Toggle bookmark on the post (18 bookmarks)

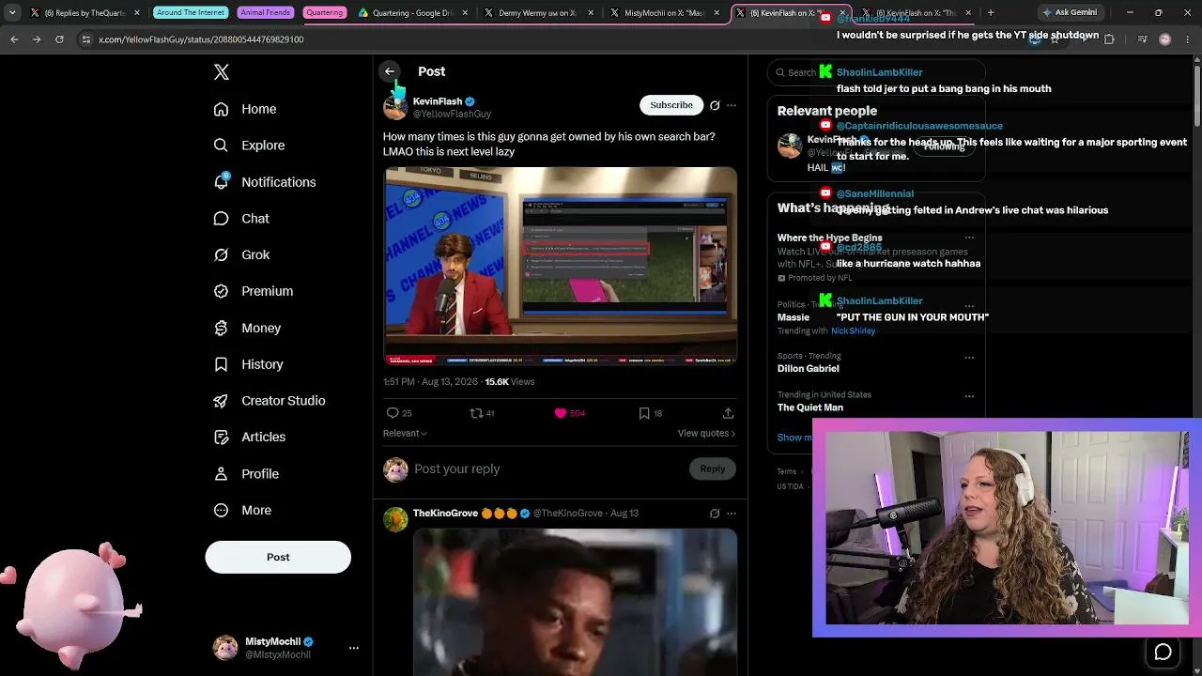[644, 413]
